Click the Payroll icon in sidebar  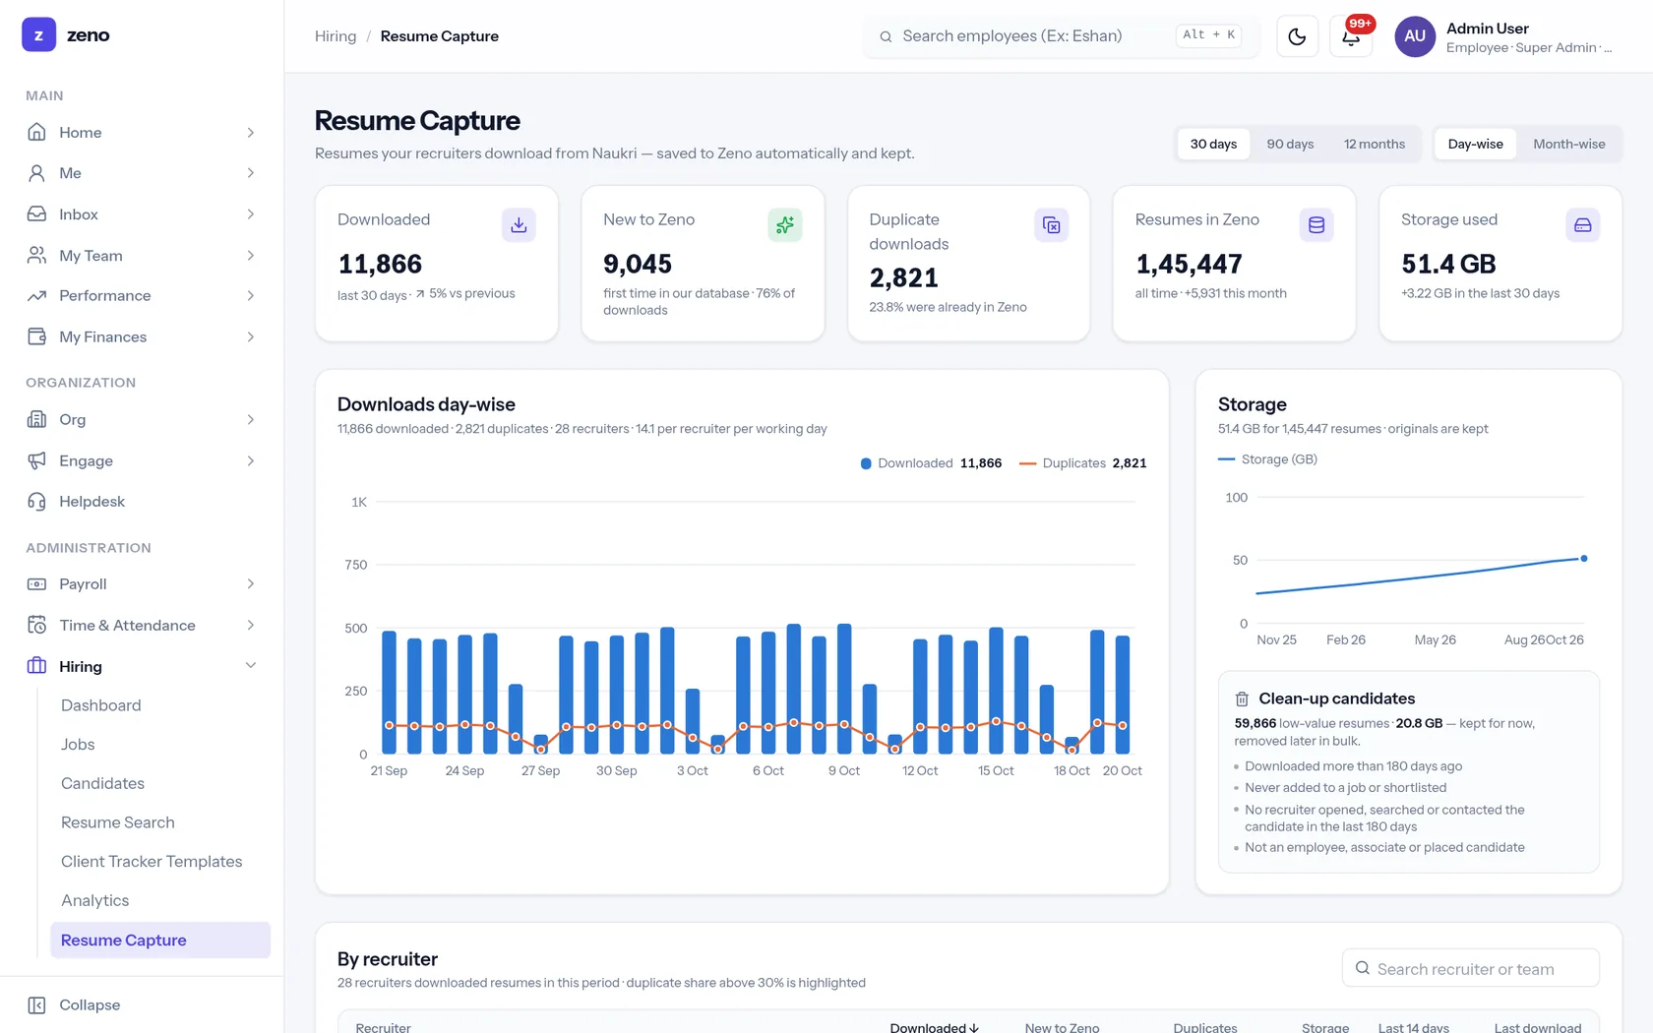(x=36, y=584)
